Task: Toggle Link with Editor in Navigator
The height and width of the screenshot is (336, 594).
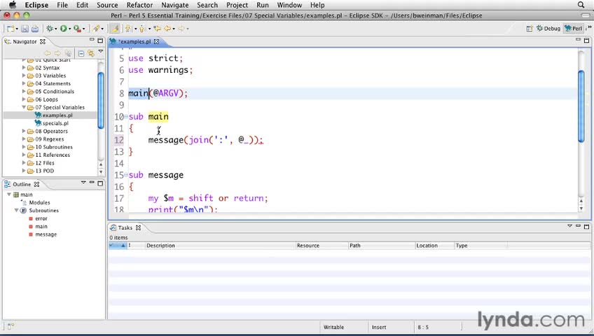Action: 91,53
